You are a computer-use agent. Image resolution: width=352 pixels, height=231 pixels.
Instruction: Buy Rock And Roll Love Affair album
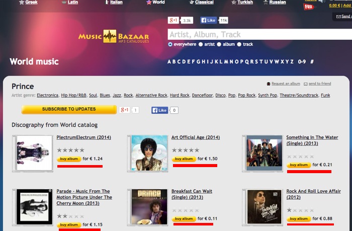pyautogui.click(x=299, y=218)
